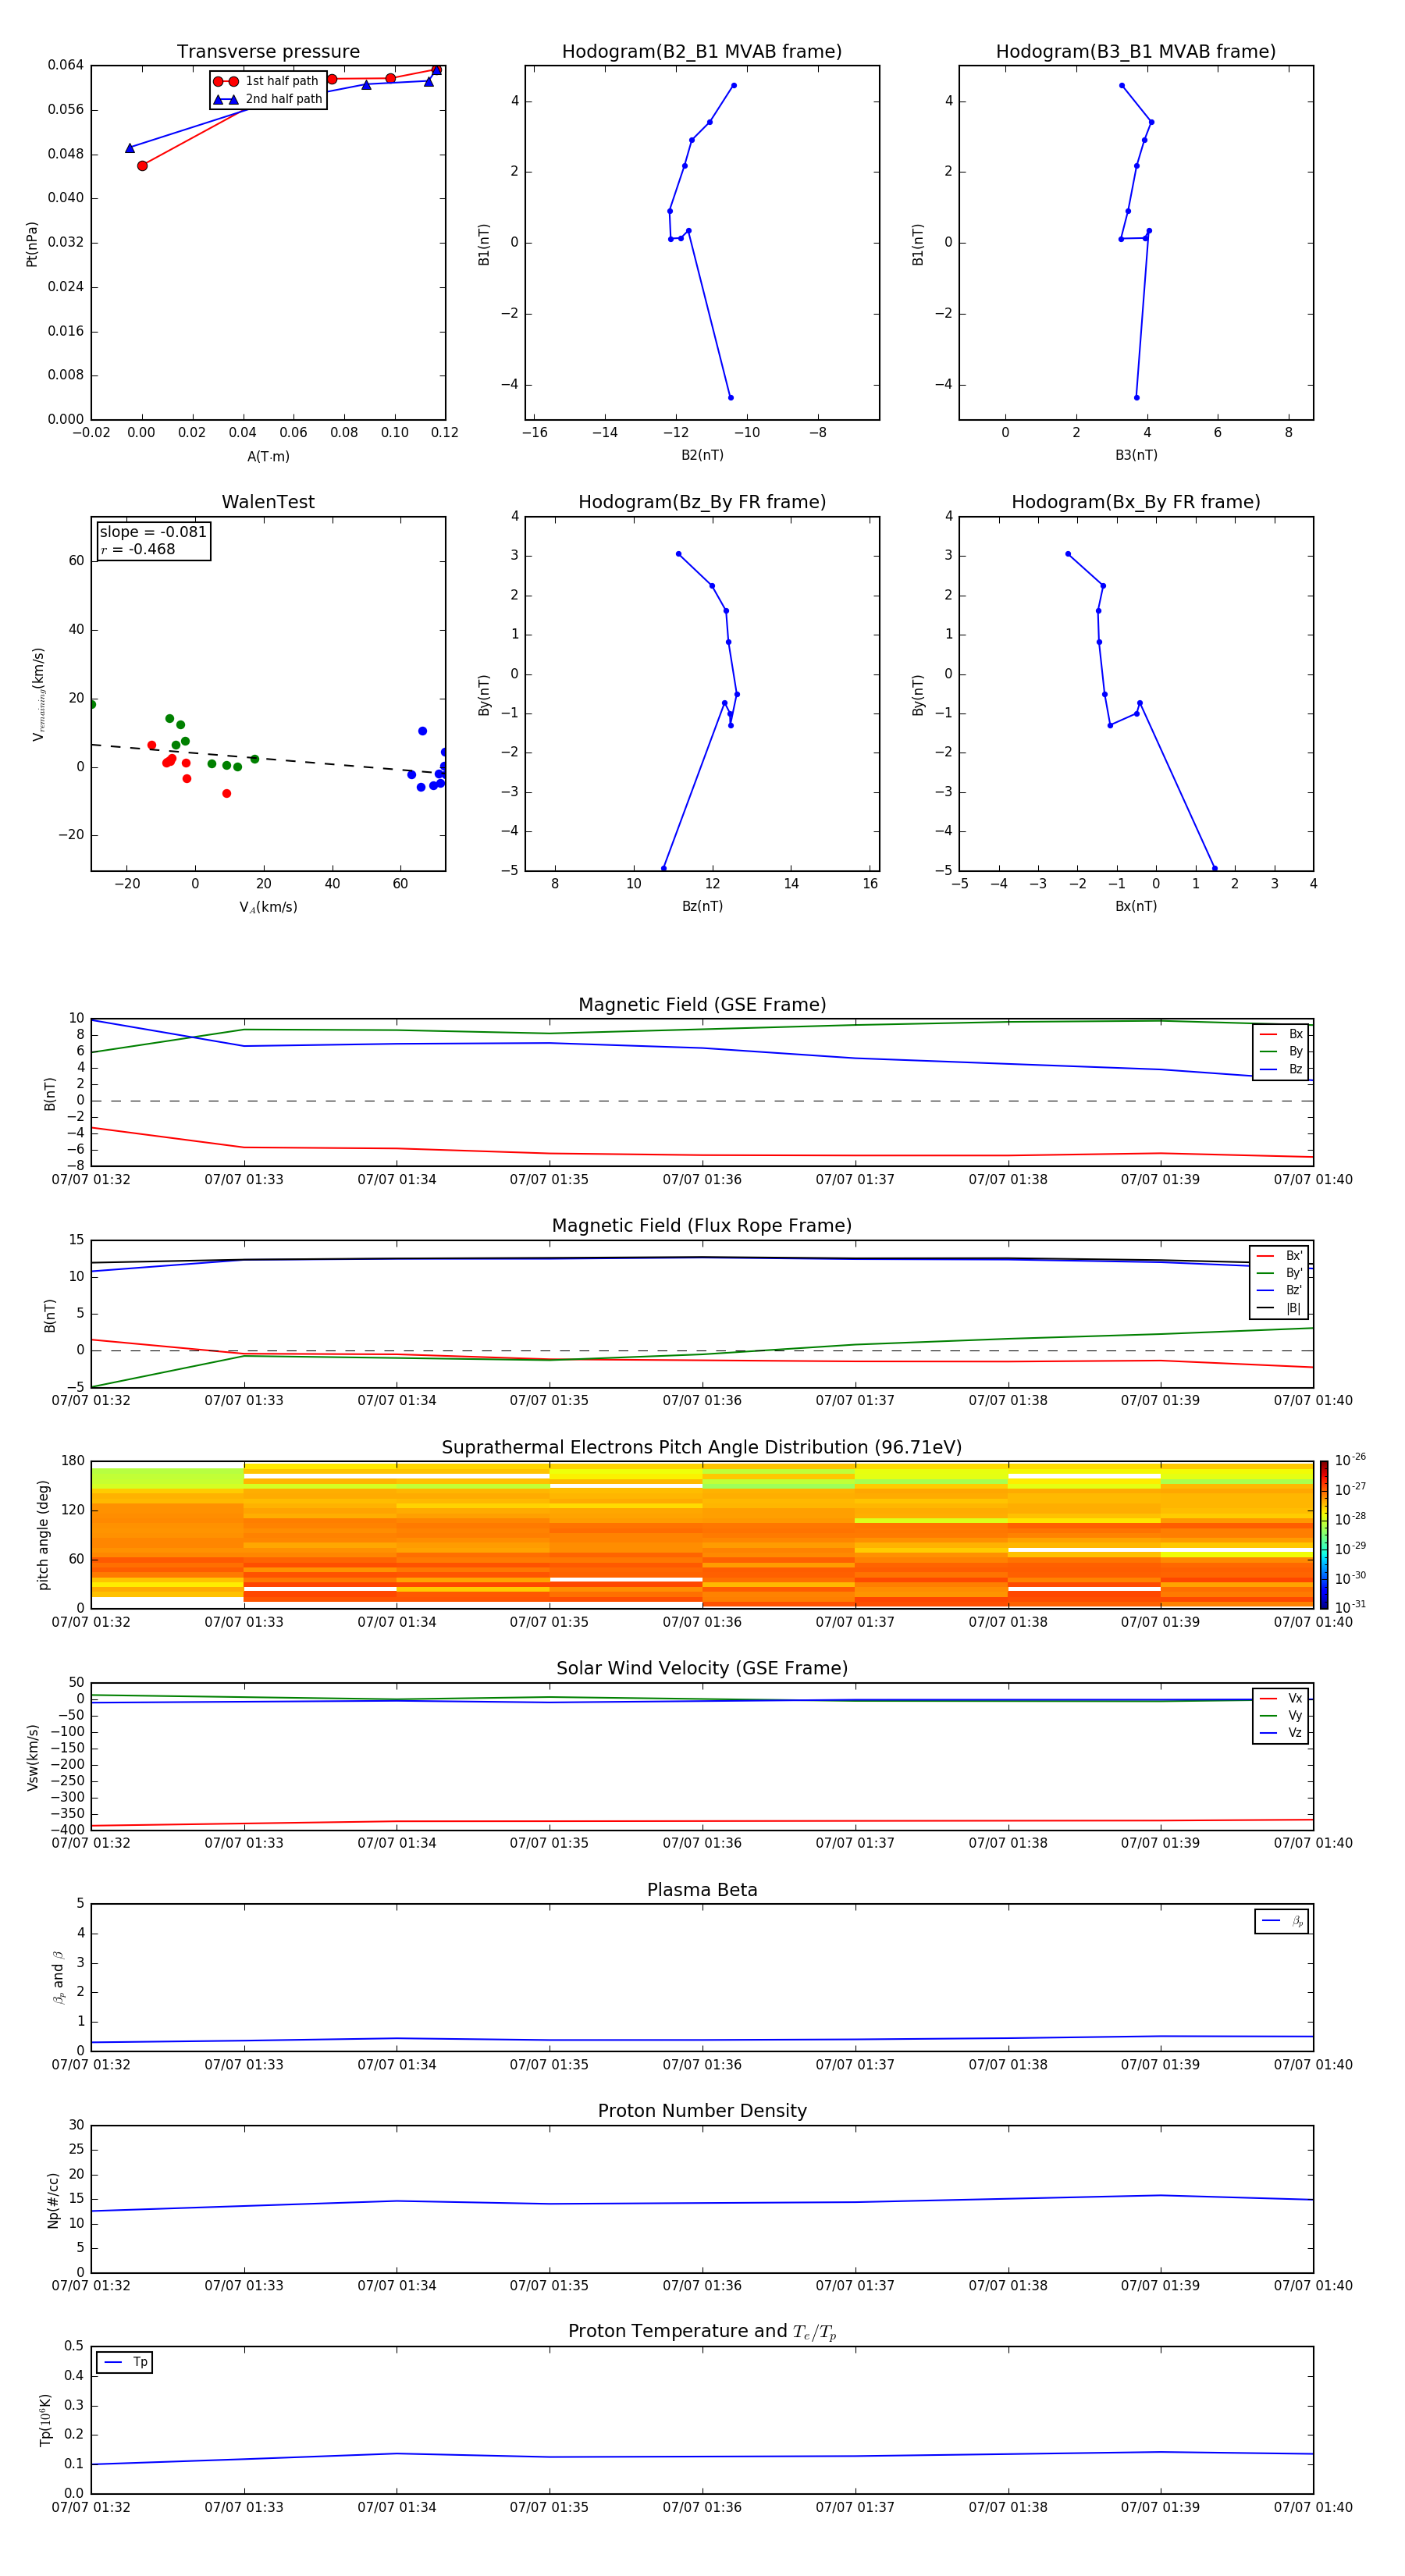Screen dimensions: 1405x2576
Task: Click the 'Hodogram(Bx_By FR frame)' title
Action: (1136, 502)
